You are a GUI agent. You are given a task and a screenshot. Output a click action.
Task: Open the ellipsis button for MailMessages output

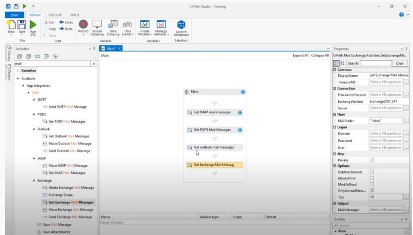[x=406, y=210]
